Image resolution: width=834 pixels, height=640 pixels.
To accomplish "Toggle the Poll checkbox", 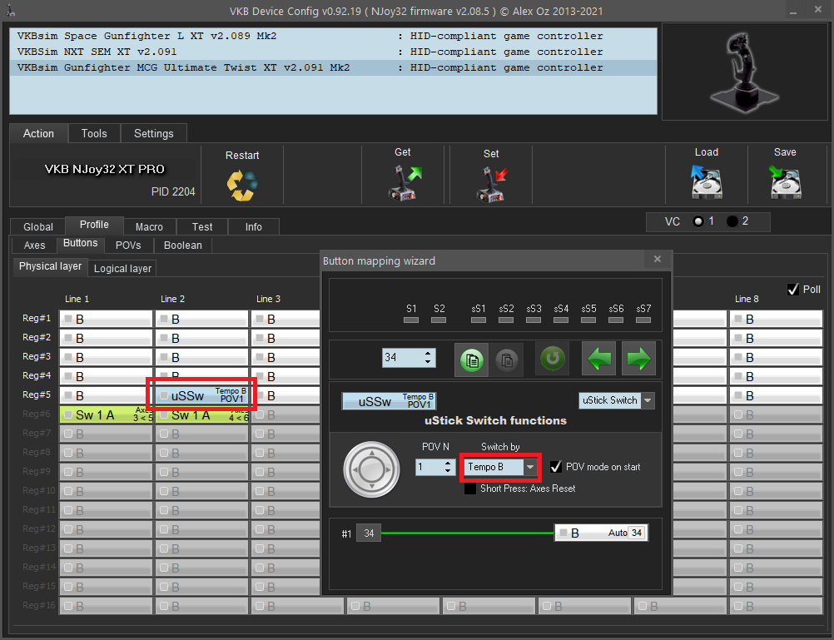I will pos(793,290).
